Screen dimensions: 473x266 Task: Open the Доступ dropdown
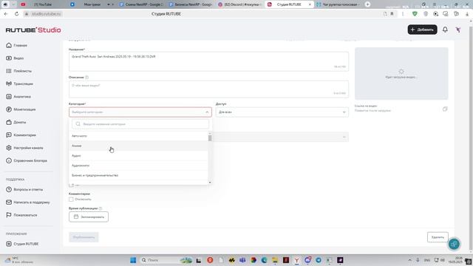pos(282,112)
